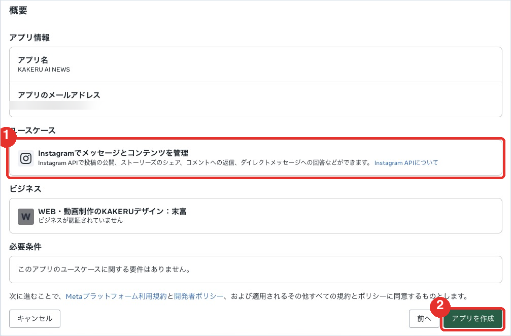Click the 'アプリのメールアドレス' label
Image resolution: width=511 pixels, height=336 pixels.
click(x=59, y=95)
